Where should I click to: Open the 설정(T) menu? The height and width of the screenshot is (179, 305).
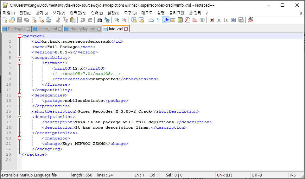(x=113, y=13)
